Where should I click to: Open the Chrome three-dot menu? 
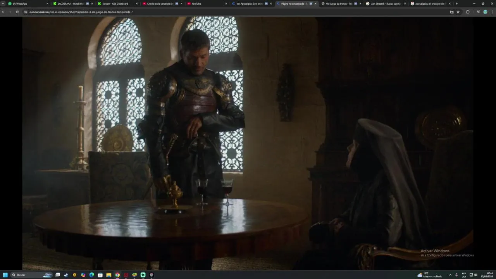[x=492, y=12]
